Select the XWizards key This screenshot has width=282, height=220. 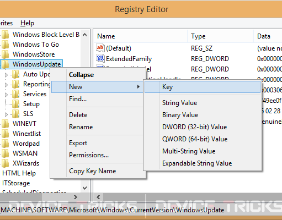click(x=26, y=163)
